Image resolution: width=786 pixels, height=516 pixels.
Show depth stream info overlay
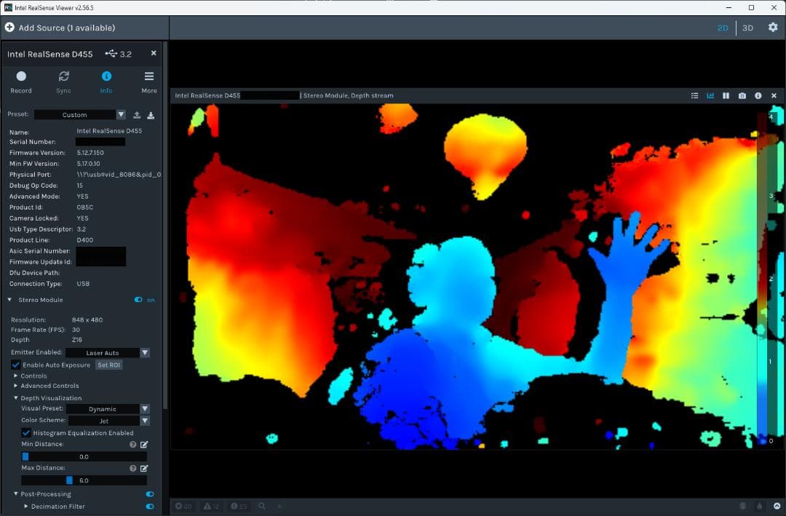pyautogui.click(x=758, y=96)
